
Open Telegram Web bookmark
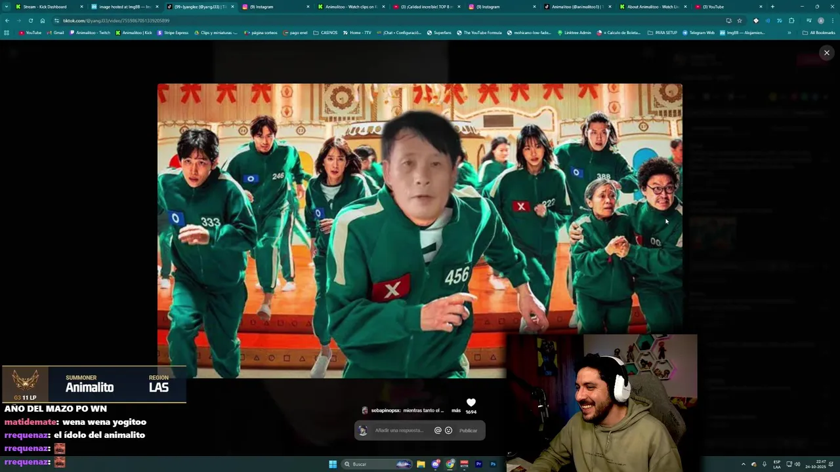tap(698, 32)
